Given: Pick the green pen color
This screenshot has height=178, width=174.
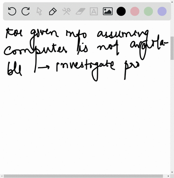Looking at the screenshot, I should pos(148,11).
